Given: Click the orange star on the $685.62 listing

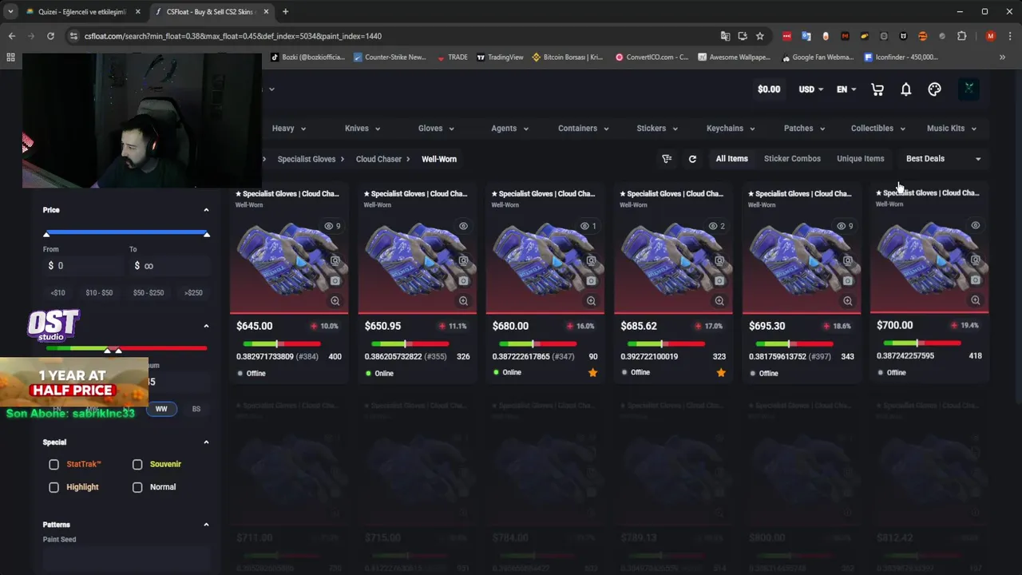Looking at the screenshot, I should [721, 372].
